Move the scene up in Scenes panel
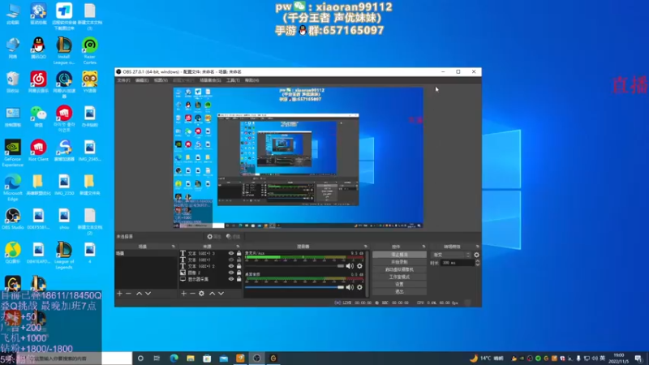 (139, 294)
